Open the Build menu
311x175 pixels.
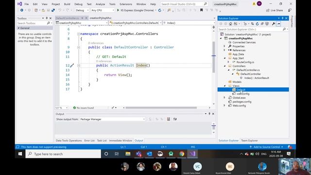(67, 4)
